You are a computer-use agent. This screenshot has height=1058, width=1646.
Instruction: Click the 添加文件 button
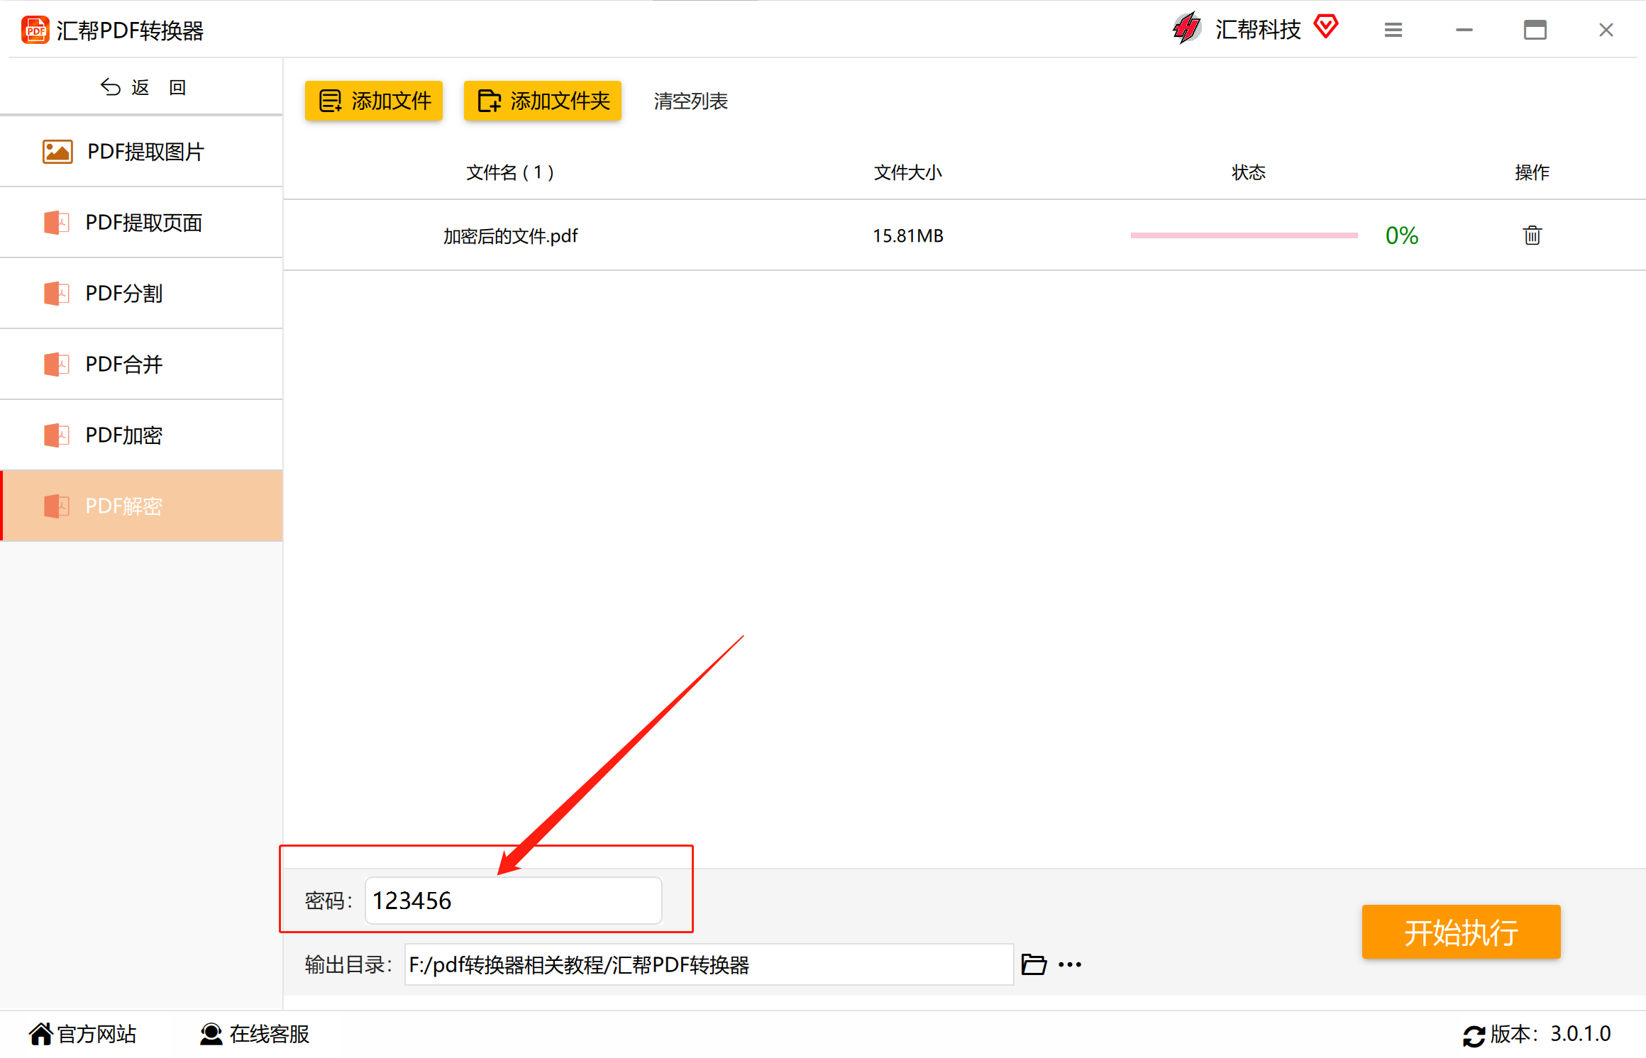click(374, 101)
